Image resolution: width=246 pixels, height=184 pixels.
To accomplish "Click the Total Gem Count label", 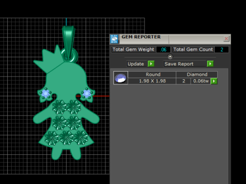I will tap(193, 50).
